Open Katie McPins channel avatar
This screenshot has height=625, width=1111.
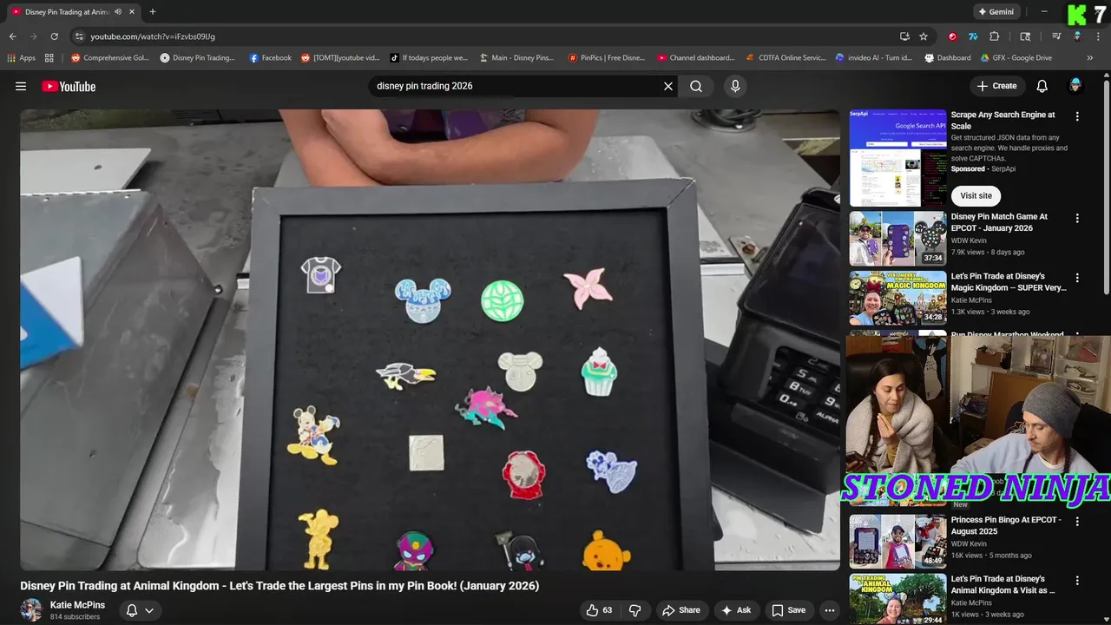click(x=31, y=610)
